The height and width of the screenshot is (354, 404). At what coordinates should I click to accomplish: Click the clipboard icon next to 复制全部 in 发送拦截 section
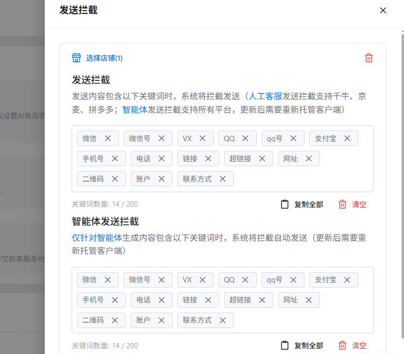285,204
